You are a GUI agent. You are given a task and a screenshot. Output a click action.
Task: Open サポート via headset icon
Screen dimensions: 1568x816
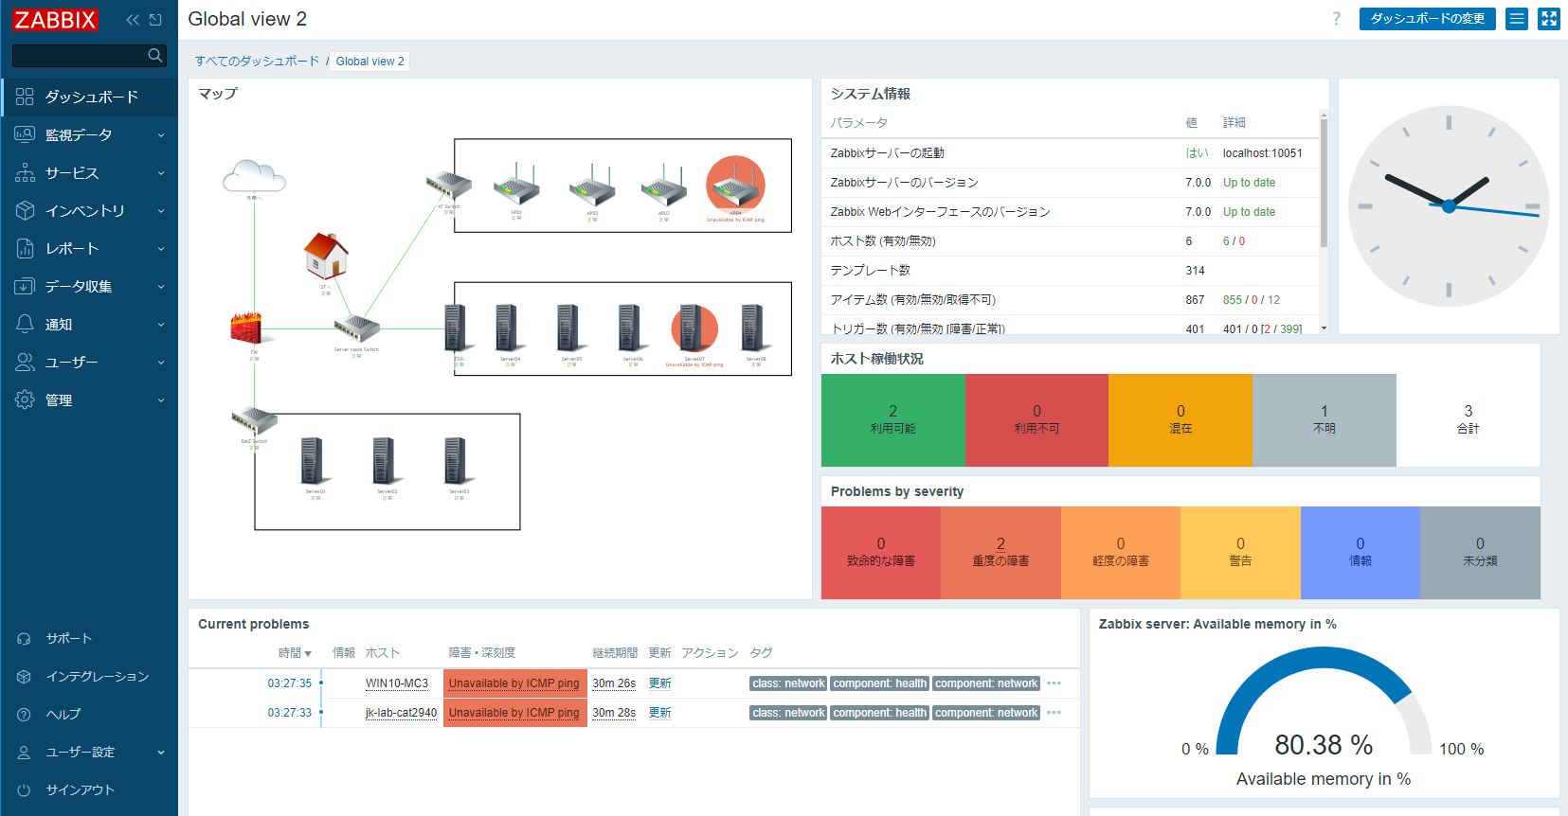[25, 639]
